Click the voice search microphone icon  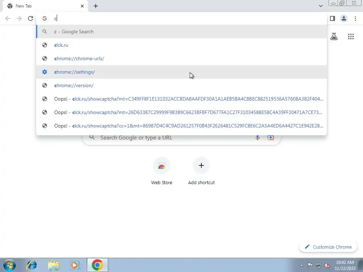(257, 138)
